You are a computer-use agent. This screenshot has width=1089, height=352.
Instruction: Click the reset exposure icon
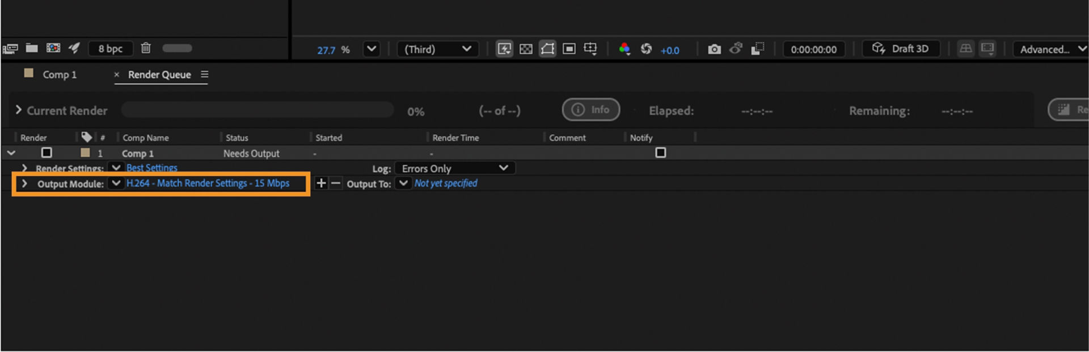(x=646, y=49)
